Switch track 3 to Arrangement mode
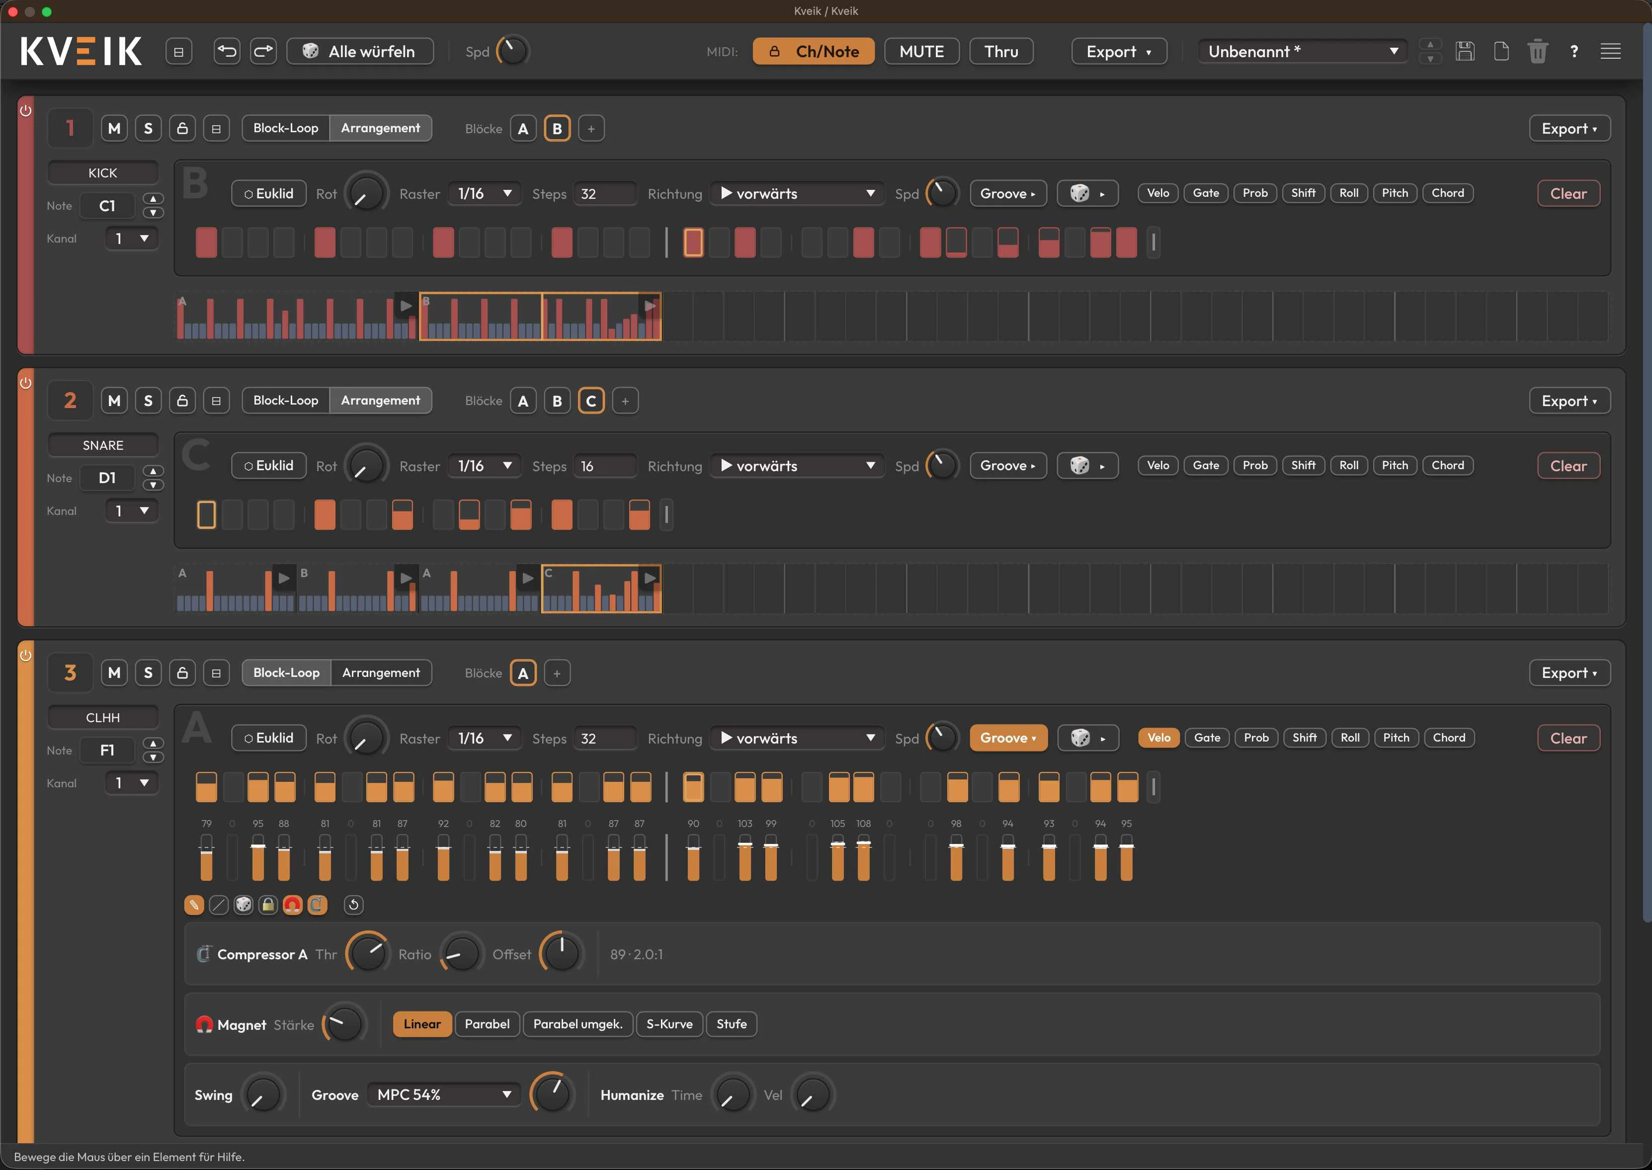 click(x=381, y=673)
